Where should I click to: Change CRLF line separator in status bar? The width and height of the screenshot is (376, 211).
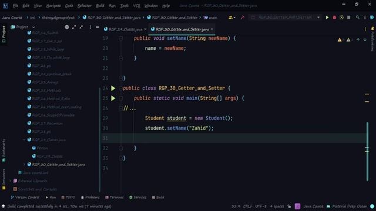click(248, 206)
